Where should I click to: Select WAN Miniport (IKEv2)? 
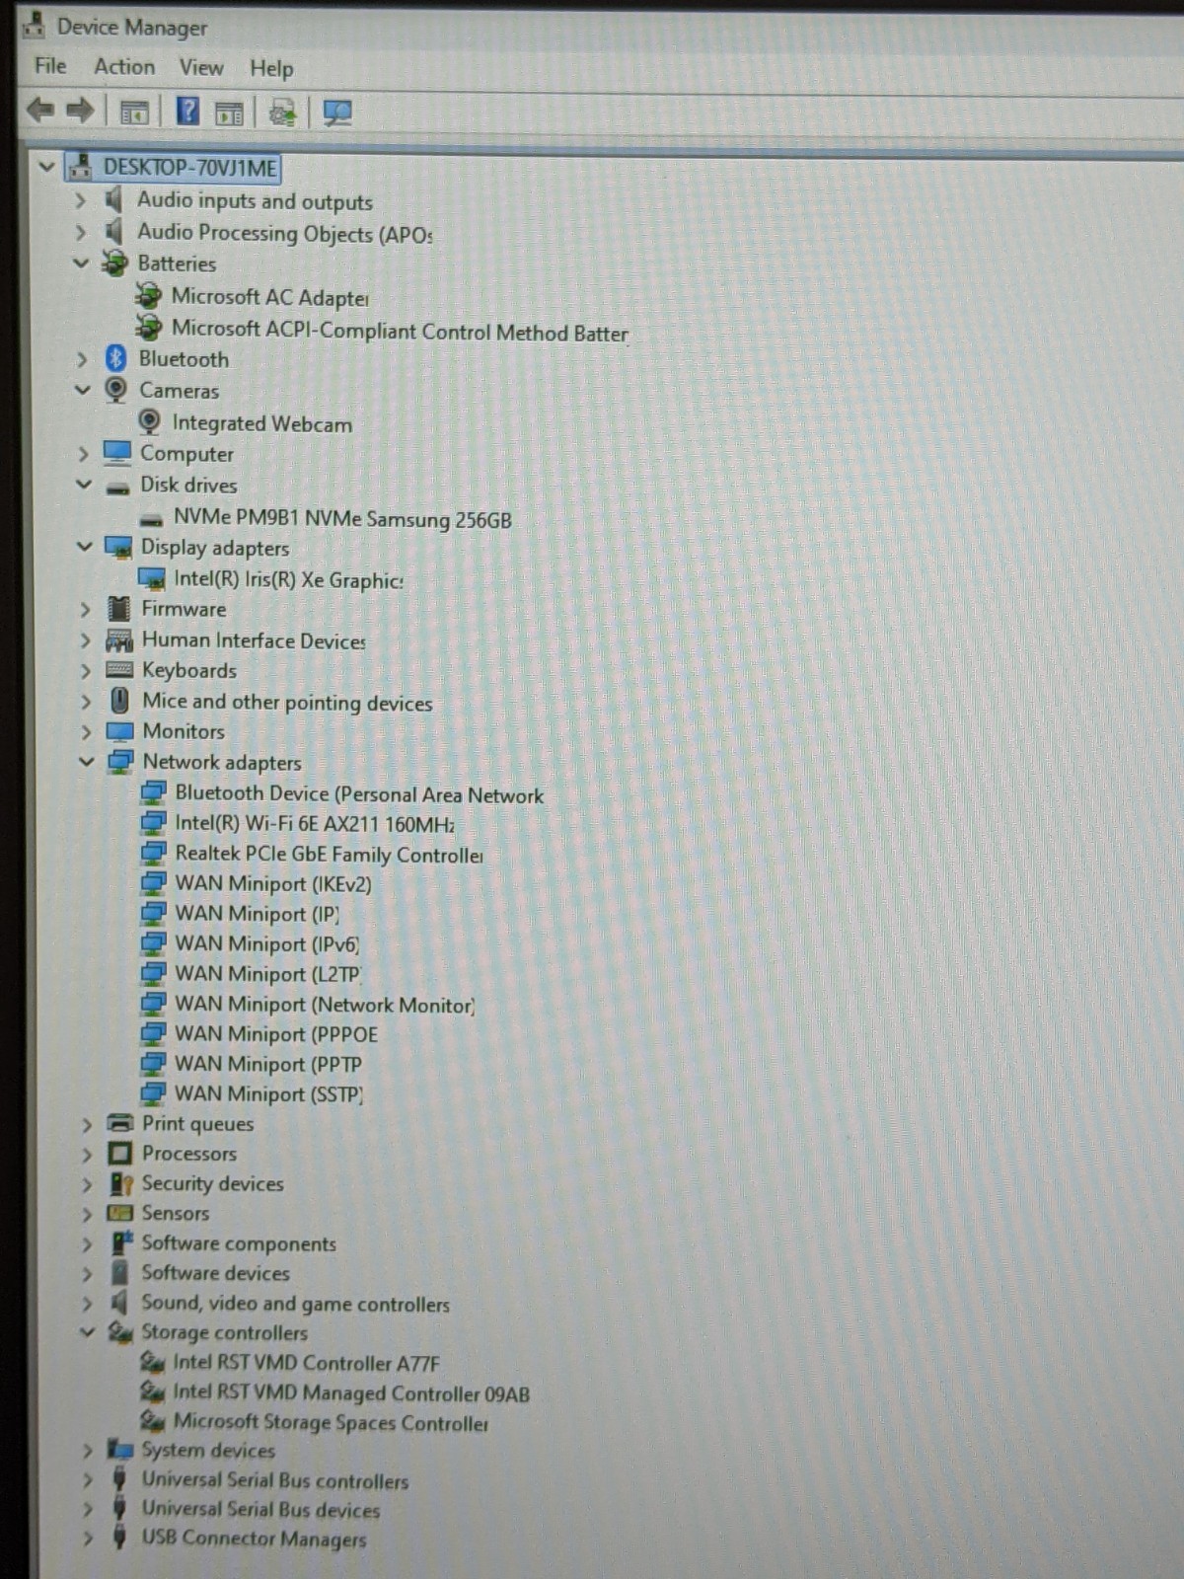(x=273, y=884)
